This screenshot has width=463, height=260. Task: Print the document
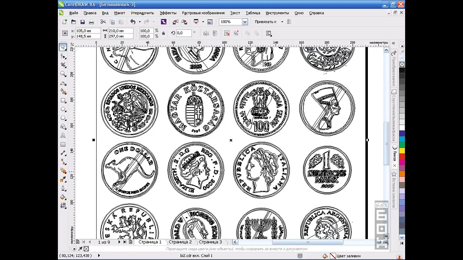click(x=91, y=22)
